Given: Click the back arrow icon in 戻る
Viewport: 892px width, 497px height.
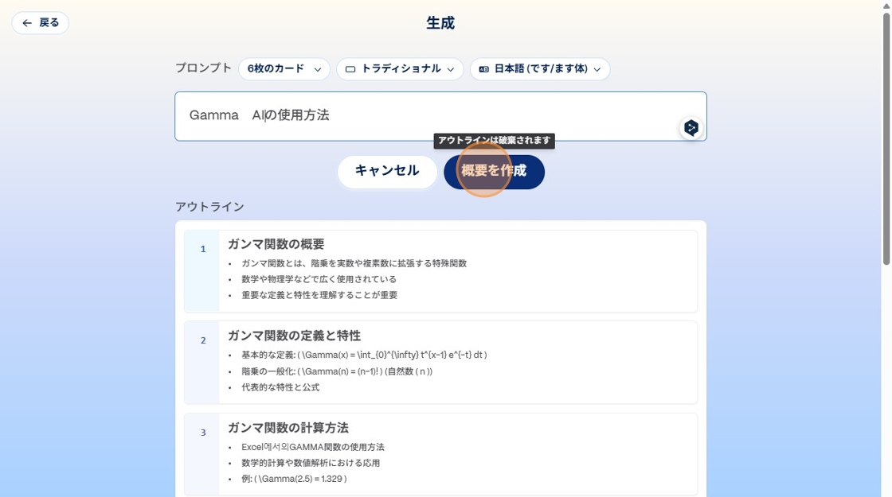Looking at the screenshot, I should pyautogui.click(x=27, y=23).
